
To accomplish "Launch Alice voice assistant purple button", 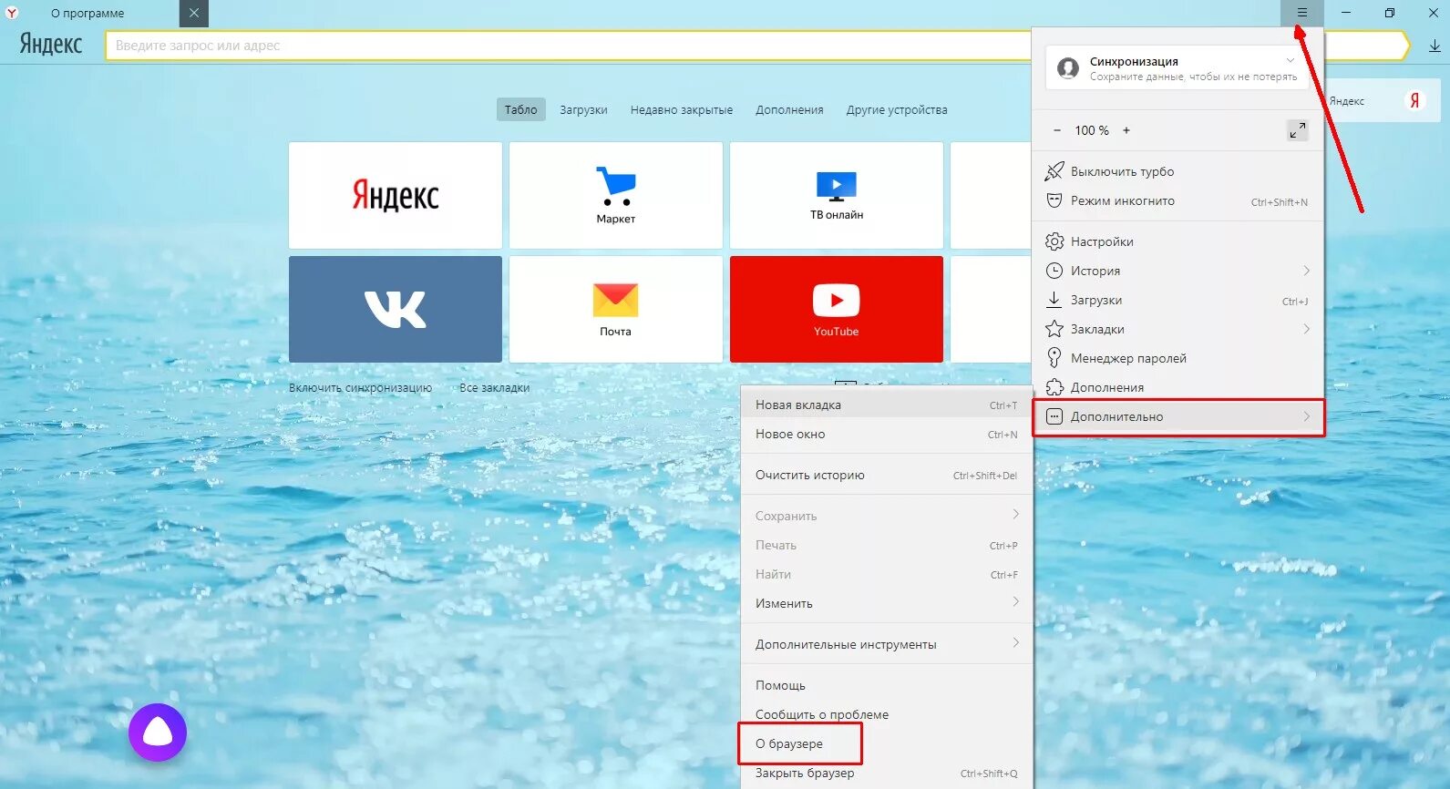I will pyautogui.click(x=158, y=732).
